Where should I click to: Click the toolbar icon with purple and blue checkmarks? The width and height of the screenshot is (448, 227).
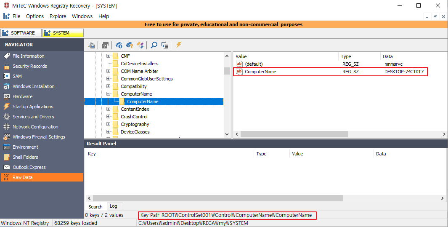140,45
